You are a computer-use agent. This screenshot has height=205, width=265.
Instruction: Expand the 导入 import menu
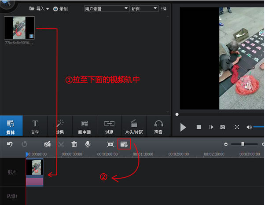coord(39,9)
